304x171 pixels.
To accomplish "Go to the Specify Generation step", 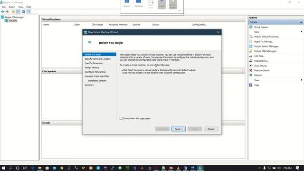I will (94, 63).
